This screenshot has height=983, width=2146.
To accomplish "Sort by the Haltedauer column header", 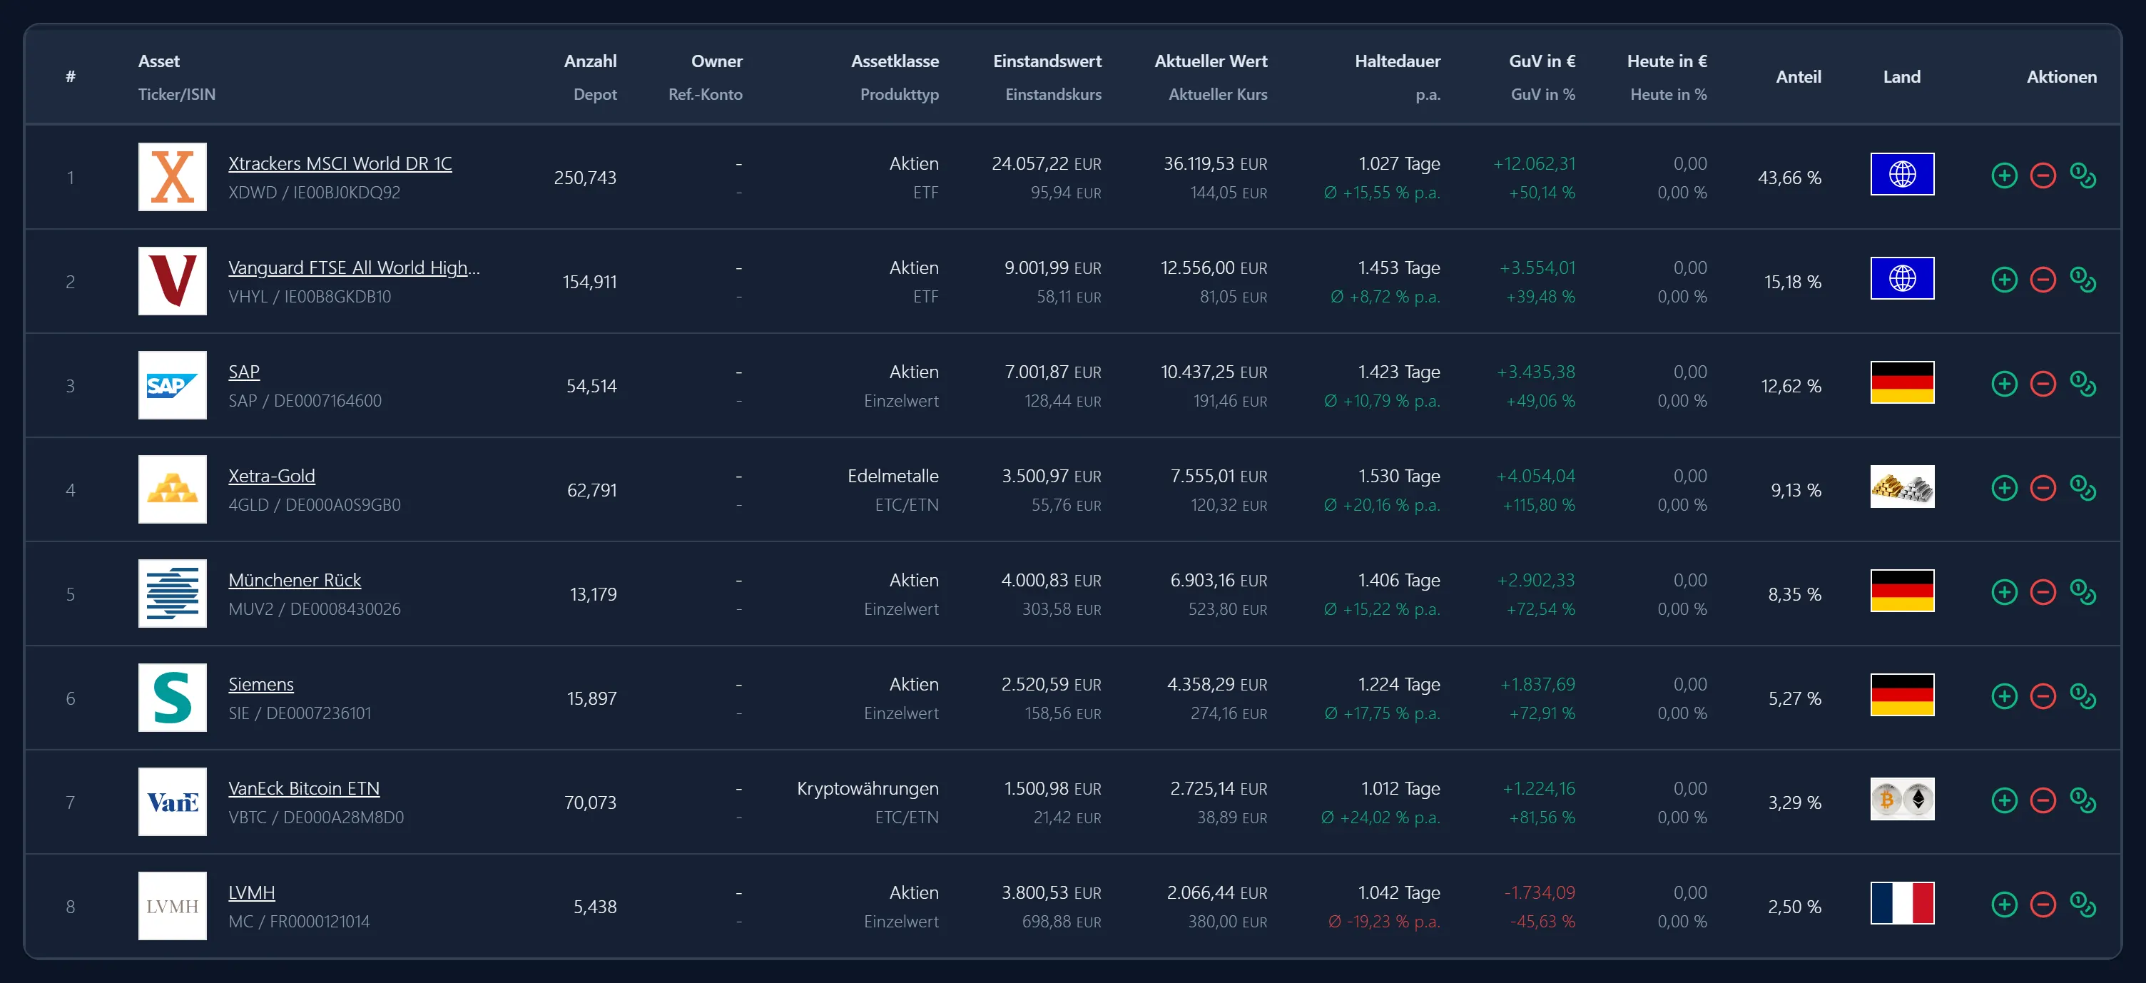I will point(1397,61).
